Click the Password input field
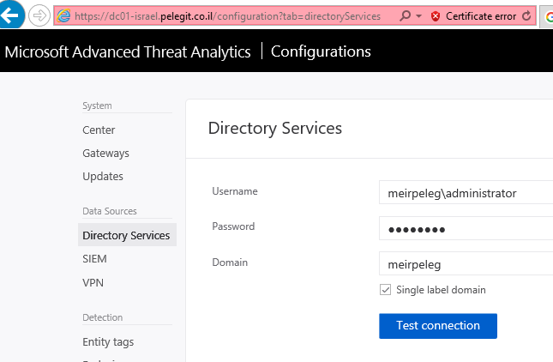 [466, 228]
